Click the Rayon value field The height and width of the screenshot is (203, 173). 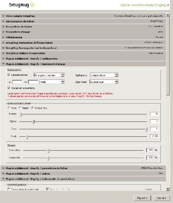[154, 114]
